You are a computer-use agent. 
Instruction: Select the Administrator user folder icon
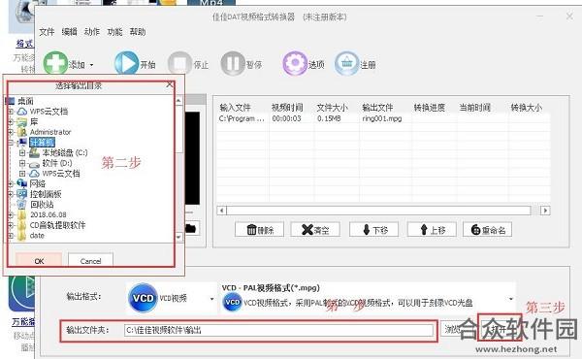click(22, 132)
